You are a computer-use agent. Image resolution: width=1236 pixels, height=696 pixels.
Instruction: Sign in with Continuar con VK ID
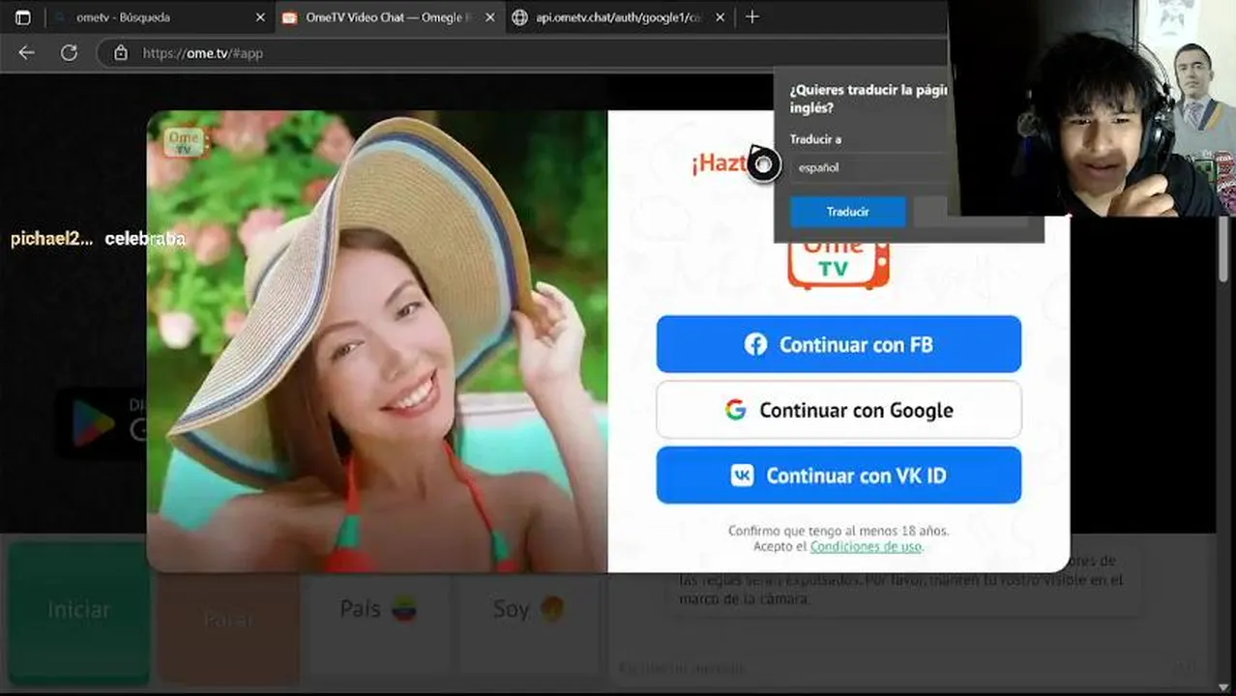click(839, 476)
